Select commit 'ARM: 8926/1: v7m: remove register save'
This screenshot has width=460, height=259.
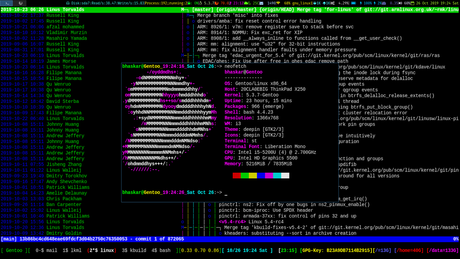tap(275, 27)
